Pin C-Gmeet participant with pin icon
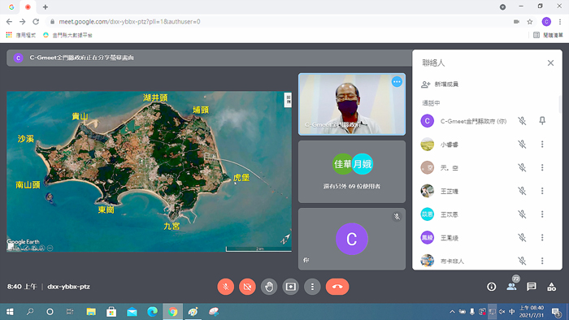This screenshot has height=320, width=569. coord(542,121)
